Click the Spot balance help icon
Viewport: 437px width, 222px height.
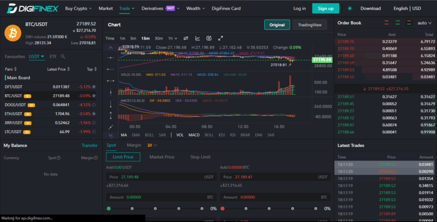(x=58, y=158)
